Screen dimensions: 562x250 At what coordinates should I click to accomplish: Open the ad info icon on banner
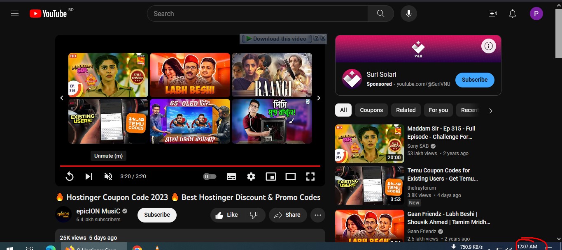pyautogui.click(x=488, y=46)
